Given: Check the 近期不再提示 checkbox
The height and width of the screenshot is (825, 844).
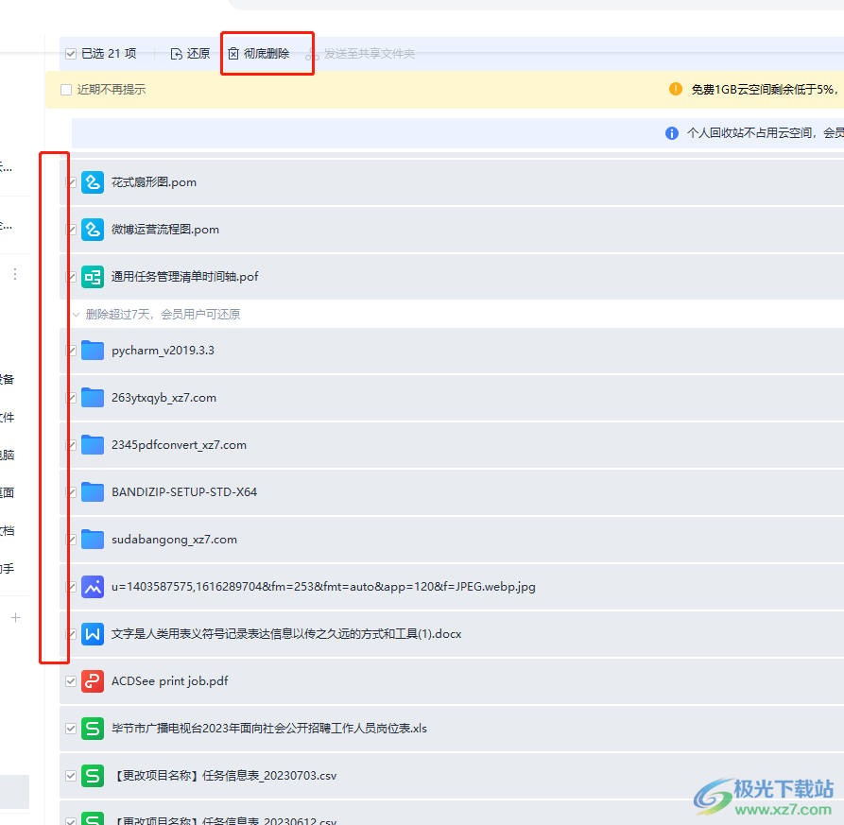Looking at the screenshot, I should pos(66,90).
